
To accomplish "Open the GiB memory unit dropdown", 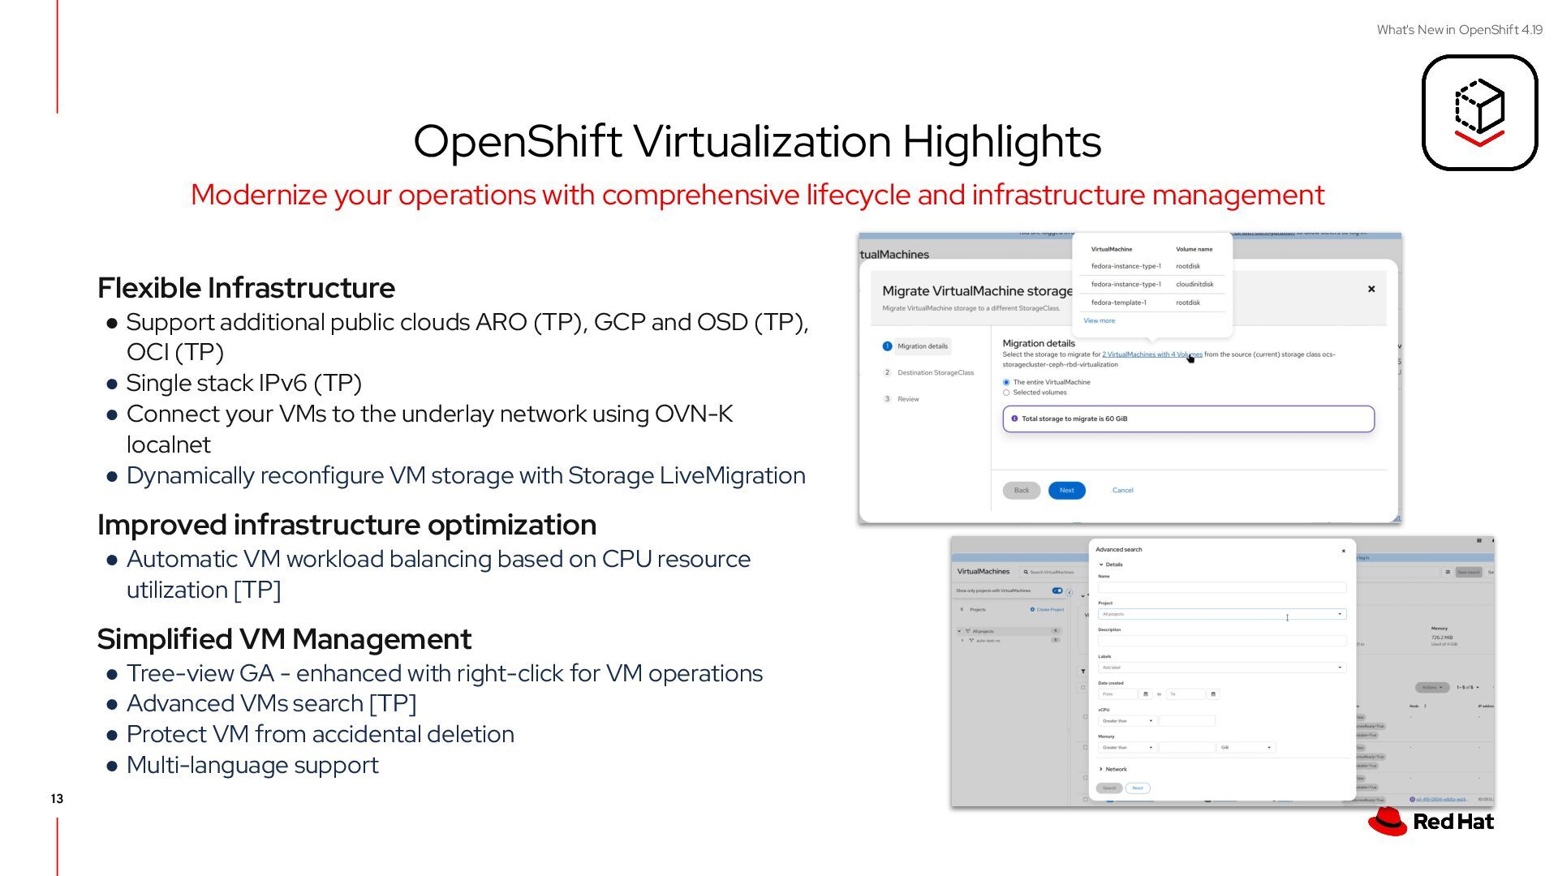I will [1246, 748].
